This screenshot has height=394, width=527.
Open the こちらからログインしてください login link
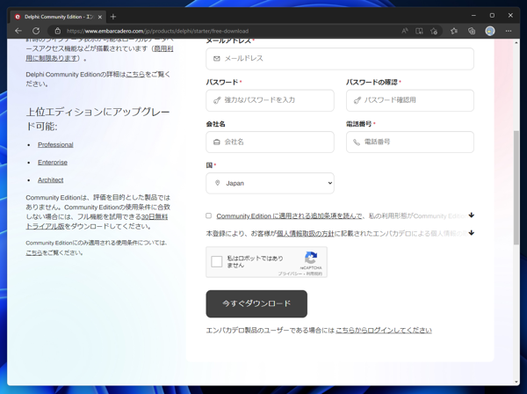point(384,331)
